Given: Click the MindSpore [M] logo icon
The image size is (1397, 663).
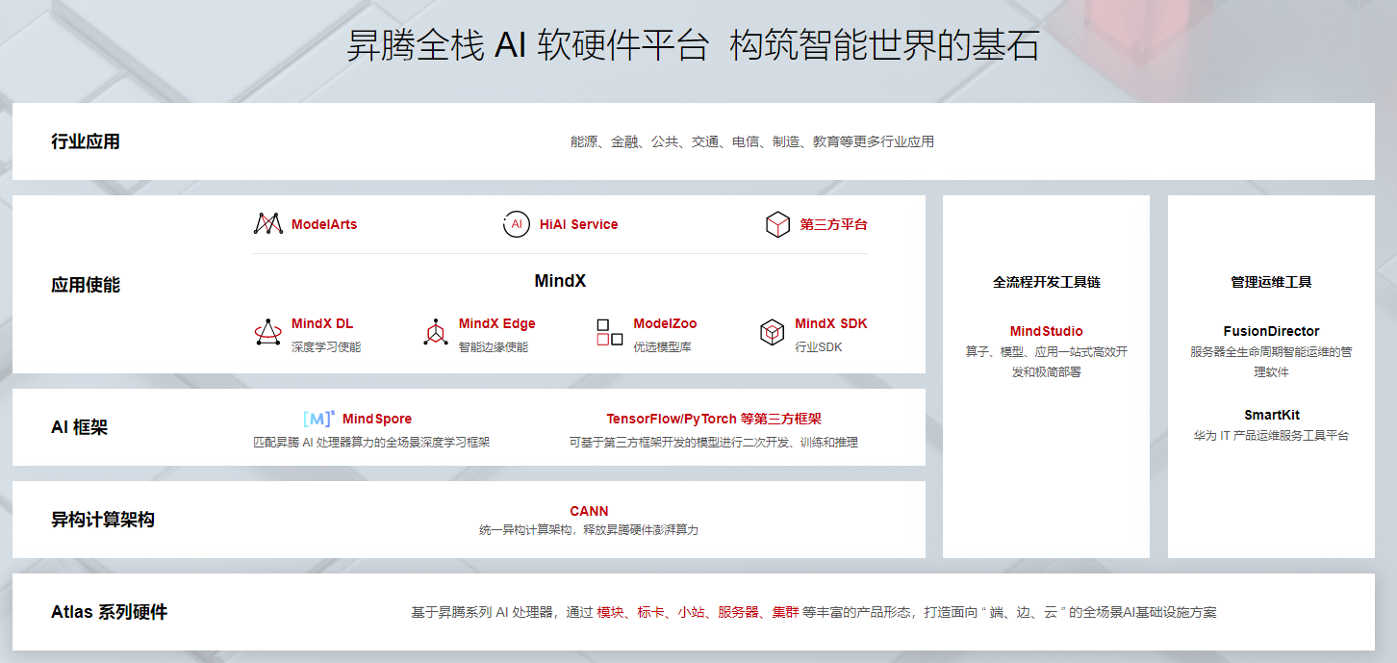Looking at the screenshot, I should [318, 419].
